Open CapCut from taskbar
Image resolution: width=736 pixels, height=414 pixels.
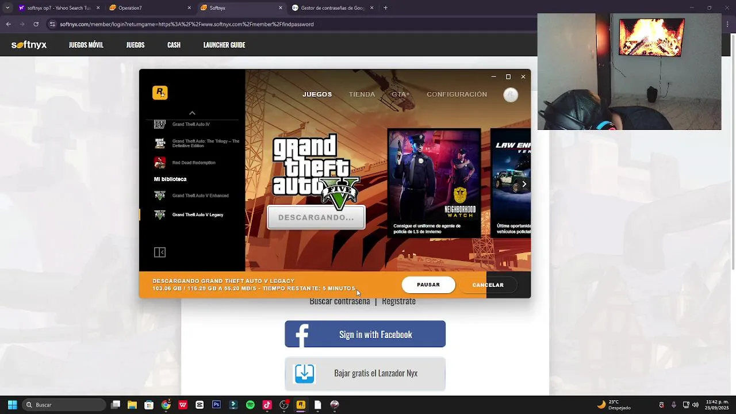(x=200, y=405)
